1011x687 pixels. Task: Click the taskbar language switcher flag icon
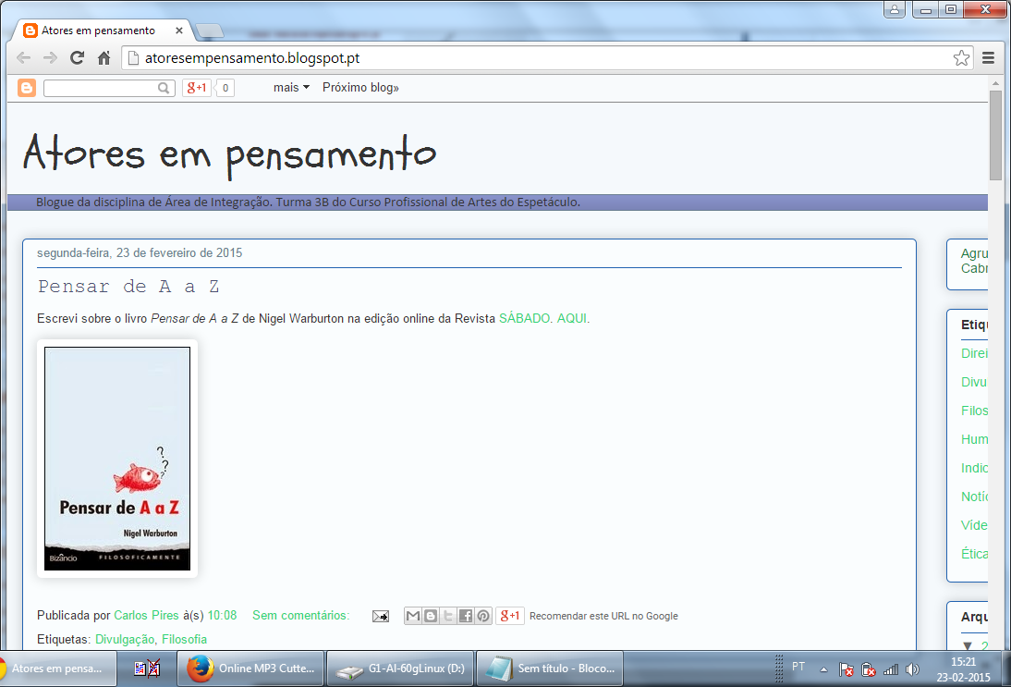tap(147, 669)
